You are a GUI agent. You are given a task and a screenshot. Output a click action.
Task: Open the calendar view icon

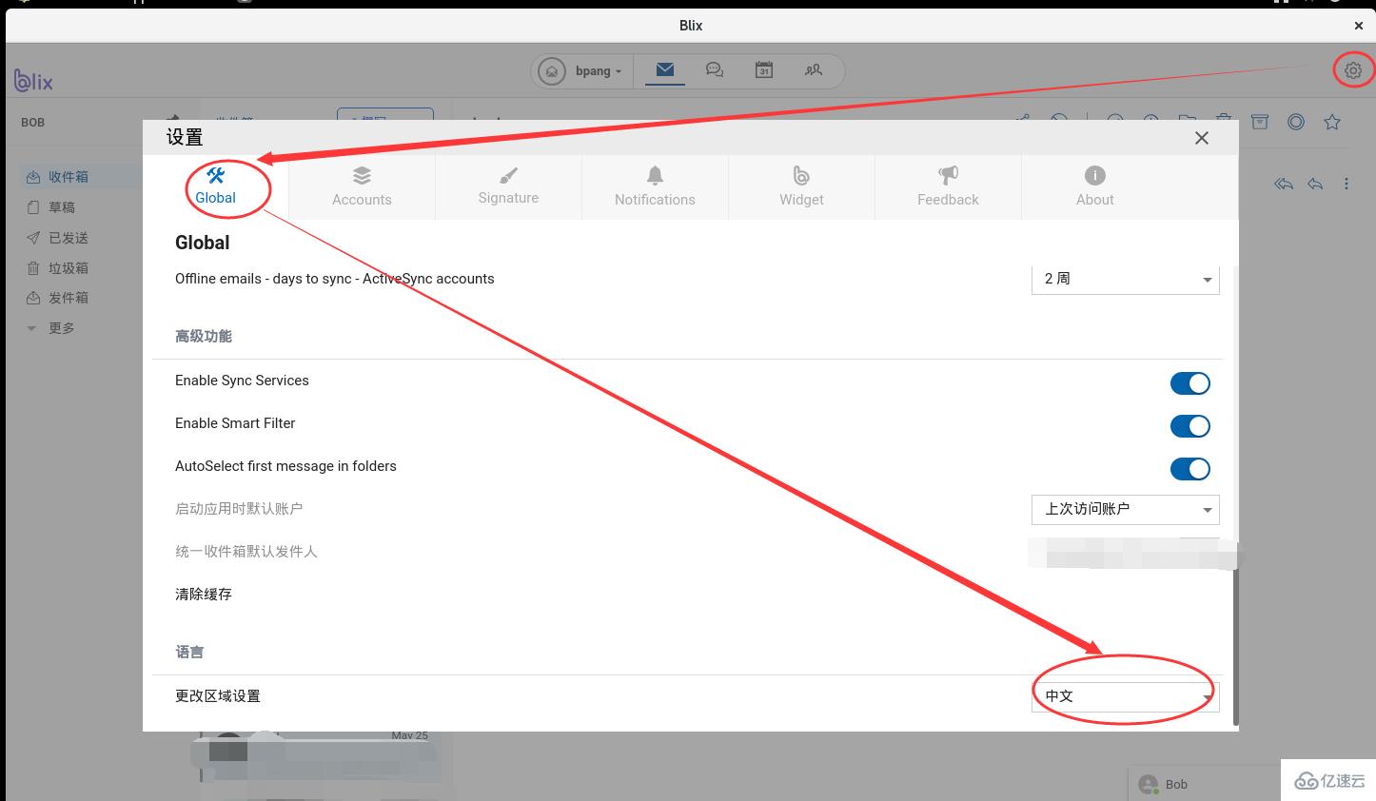point(764,70)
